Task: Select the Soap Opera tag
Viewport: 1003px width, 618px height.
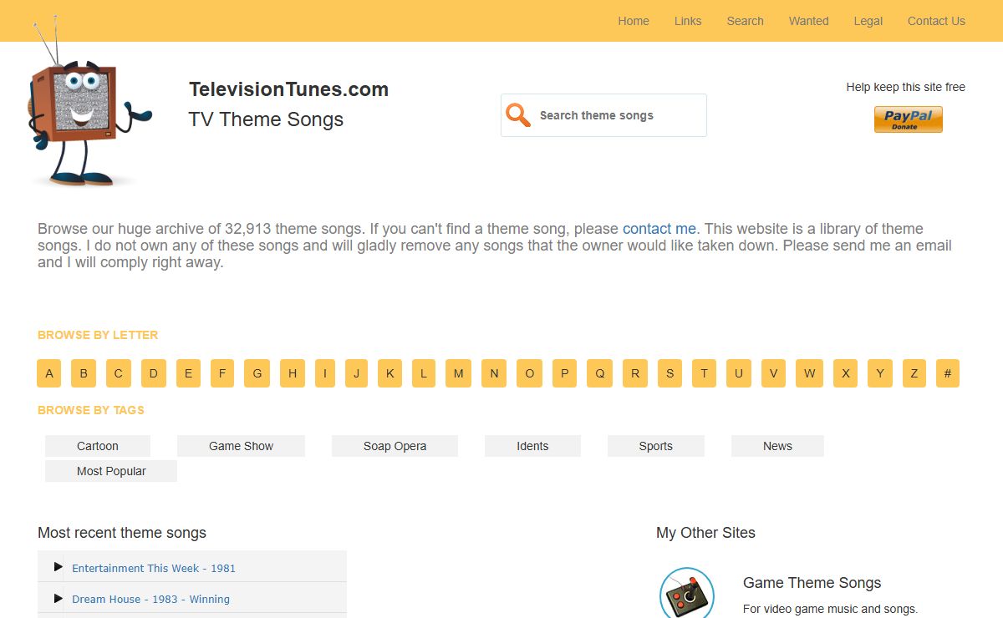Action: pos(395,446)
